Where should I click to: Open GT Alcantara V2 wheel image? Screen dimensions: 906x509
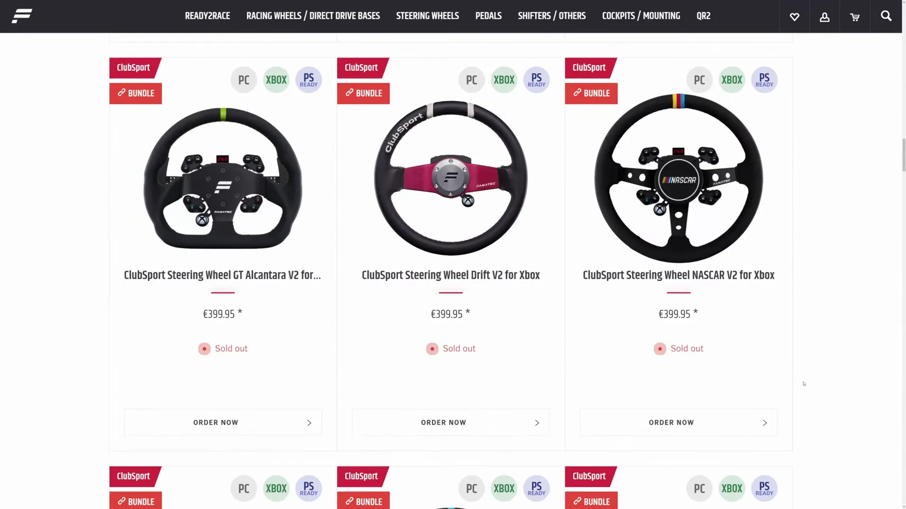click(x=223, y=178)
